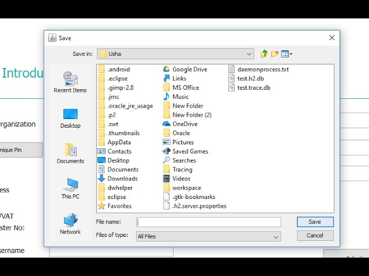Select the test.h2.db file
Image resolution: width=369 pixels, height=276 pixels.
tap(246, 78)
